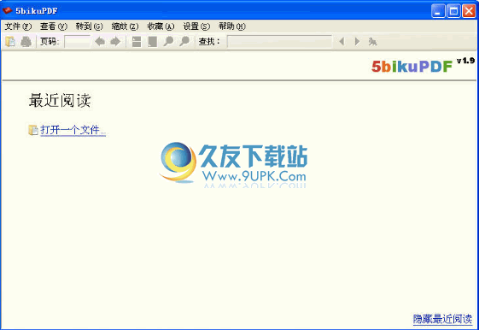Open the 查看(V) menu
The width and height of the screenshot is (479, 330).
tap(54, 27)
